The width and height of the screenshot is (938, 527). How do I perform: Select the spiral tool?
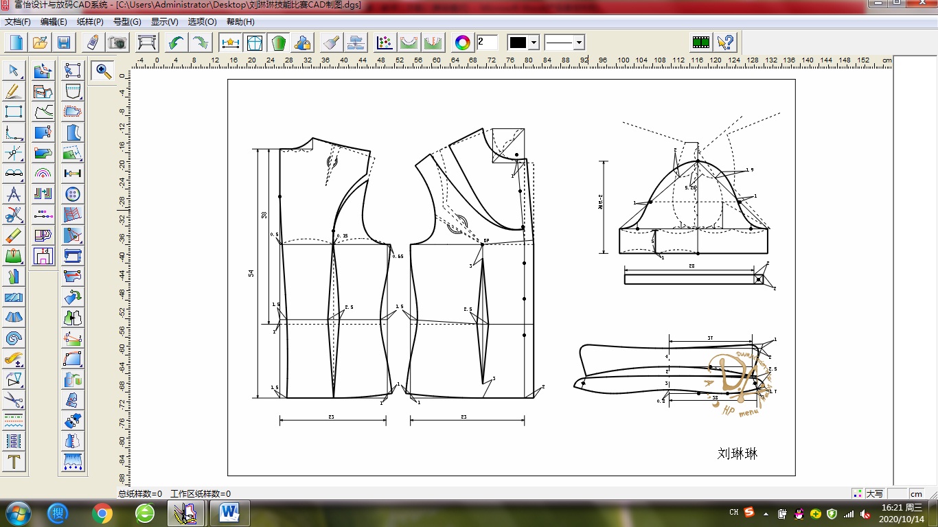tap(14, 338)
